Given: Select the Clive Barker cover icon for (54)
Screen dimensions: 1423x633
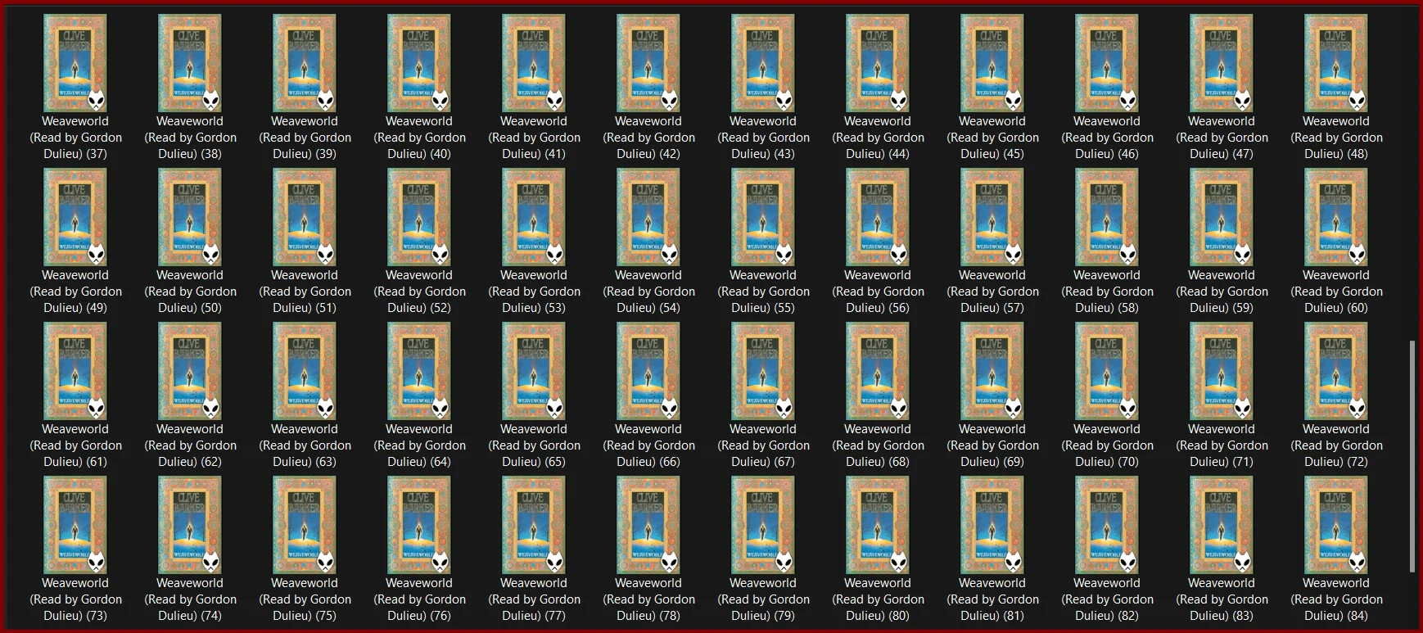Looking at the screenshot, I should click(x=648, y=217).
